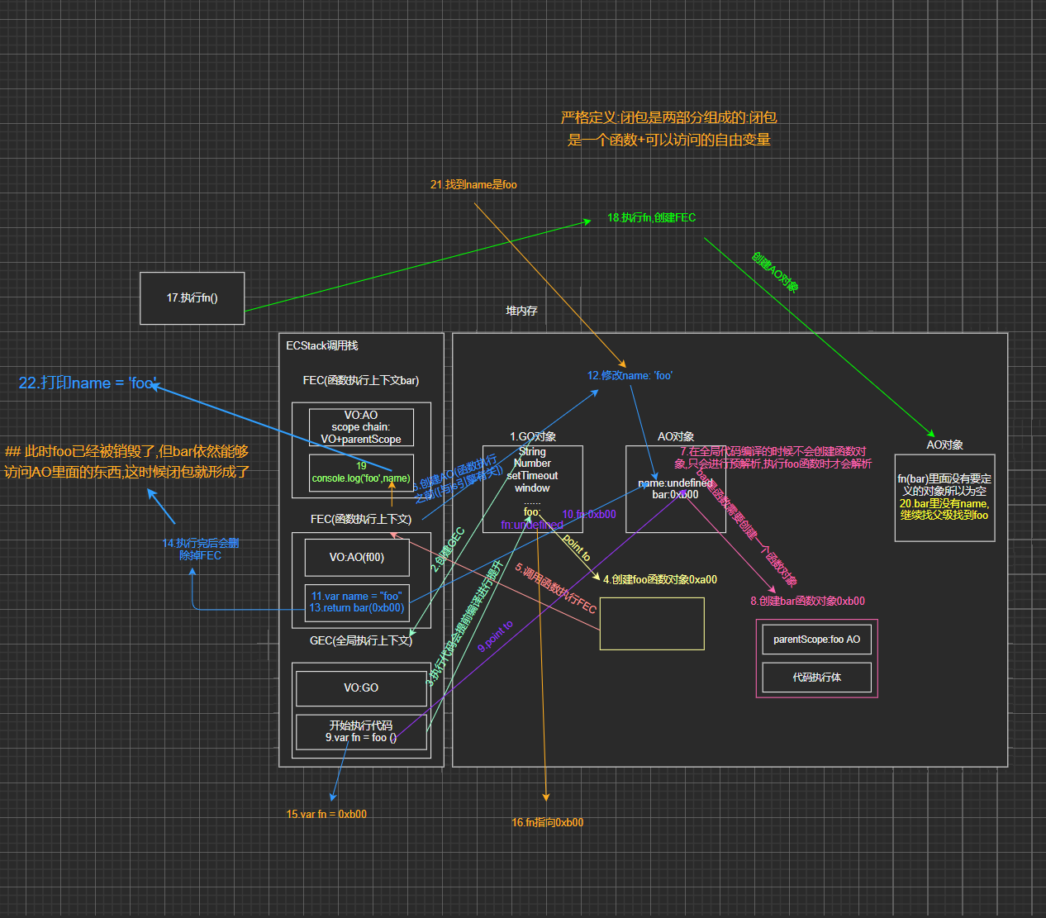The image size is (1046, 918).
Task: Select the "8.创建bar函数对象0xb00" label
Action: (x=807, y=602)
